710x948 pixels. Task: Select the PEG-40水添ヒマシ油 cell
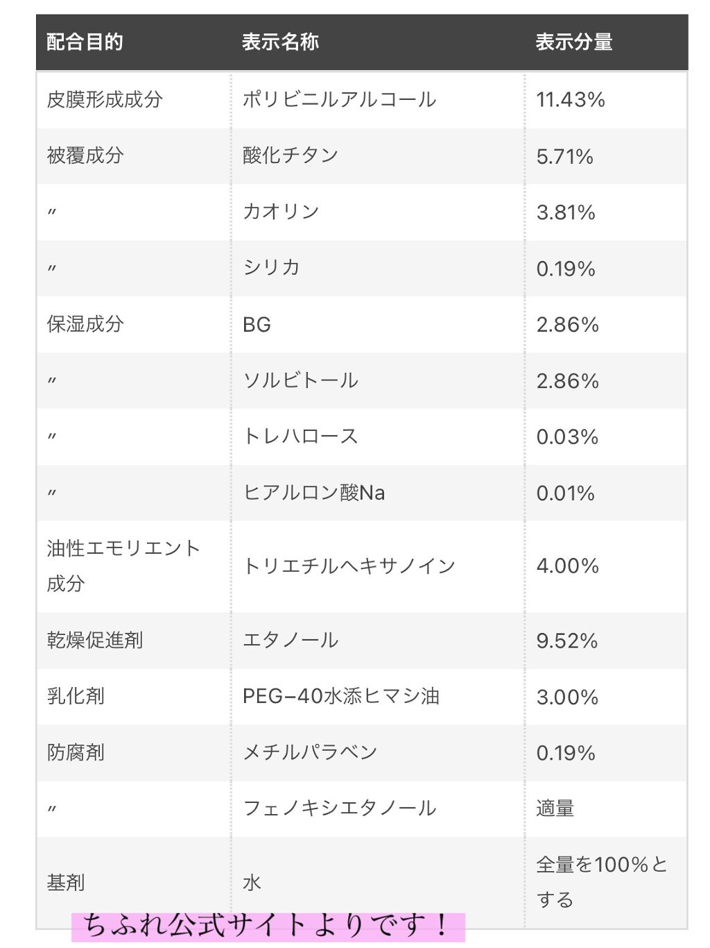(x=340, y=696)
